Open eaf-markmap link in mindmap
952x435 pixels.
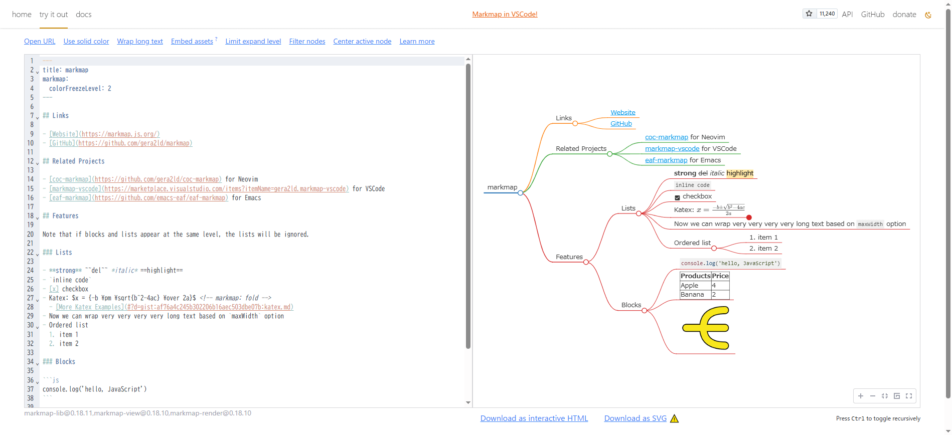(666, 160)
